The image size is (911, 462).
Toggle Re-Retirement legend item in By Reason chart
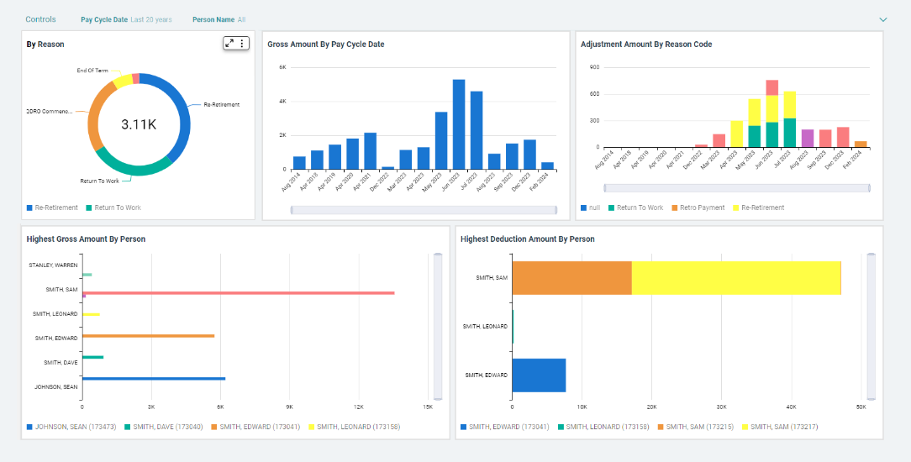(x=52, y=207)
